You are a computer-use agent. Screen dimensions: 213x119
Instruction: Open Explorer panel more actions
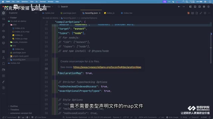[x=36, y=13]
